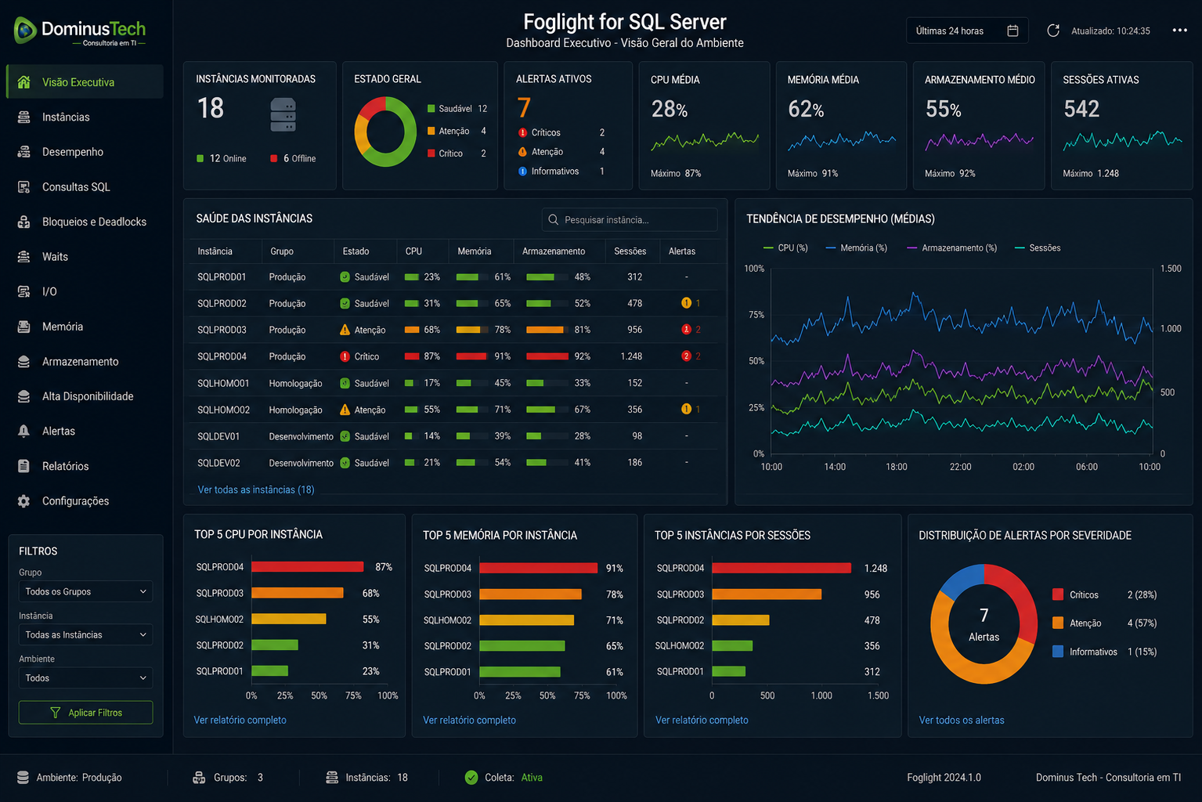Screen dimensions: 1202x802
Task: Click the Memória sidebar icon
Action: click(x=24, y=327)
